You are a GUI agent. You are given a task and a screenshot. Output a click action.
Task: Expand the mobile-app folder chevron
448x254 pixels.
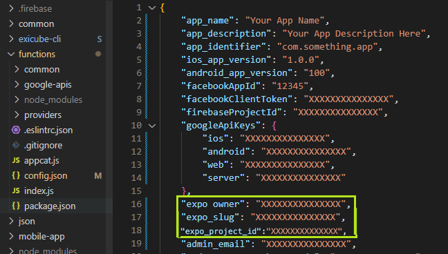click(x=11, y=236)
